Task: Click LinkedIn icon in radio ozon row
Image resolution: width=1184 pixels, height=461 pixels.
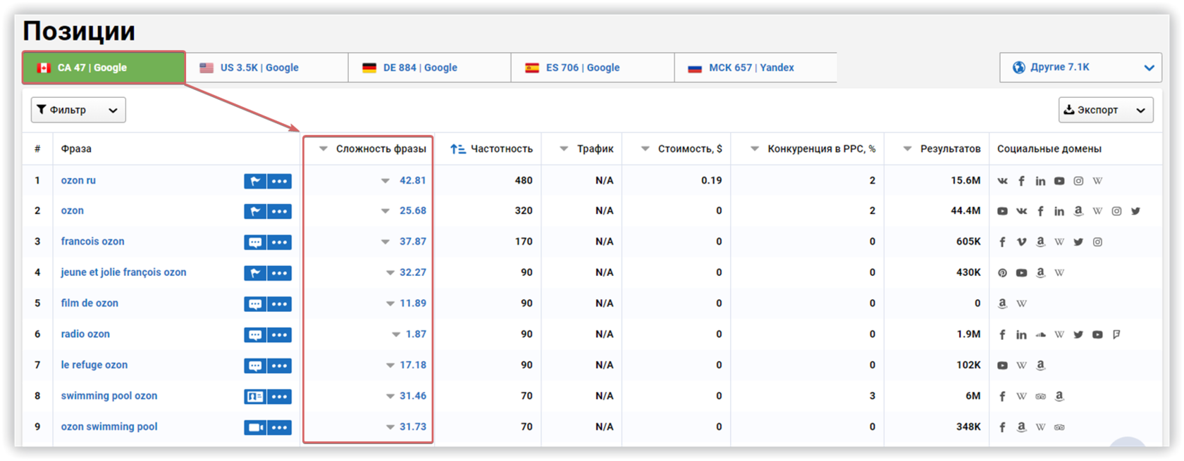Action: click(x=1021, y=335)
